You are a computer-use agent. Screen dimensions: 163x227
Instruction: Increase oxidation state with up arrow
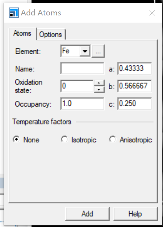pos(99,83)
